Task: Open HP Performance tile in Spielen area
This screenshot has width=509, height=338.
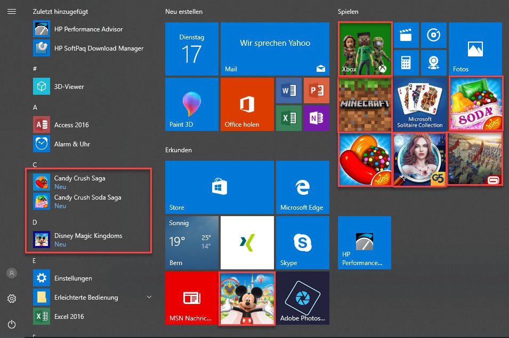Action: [365, 243]
